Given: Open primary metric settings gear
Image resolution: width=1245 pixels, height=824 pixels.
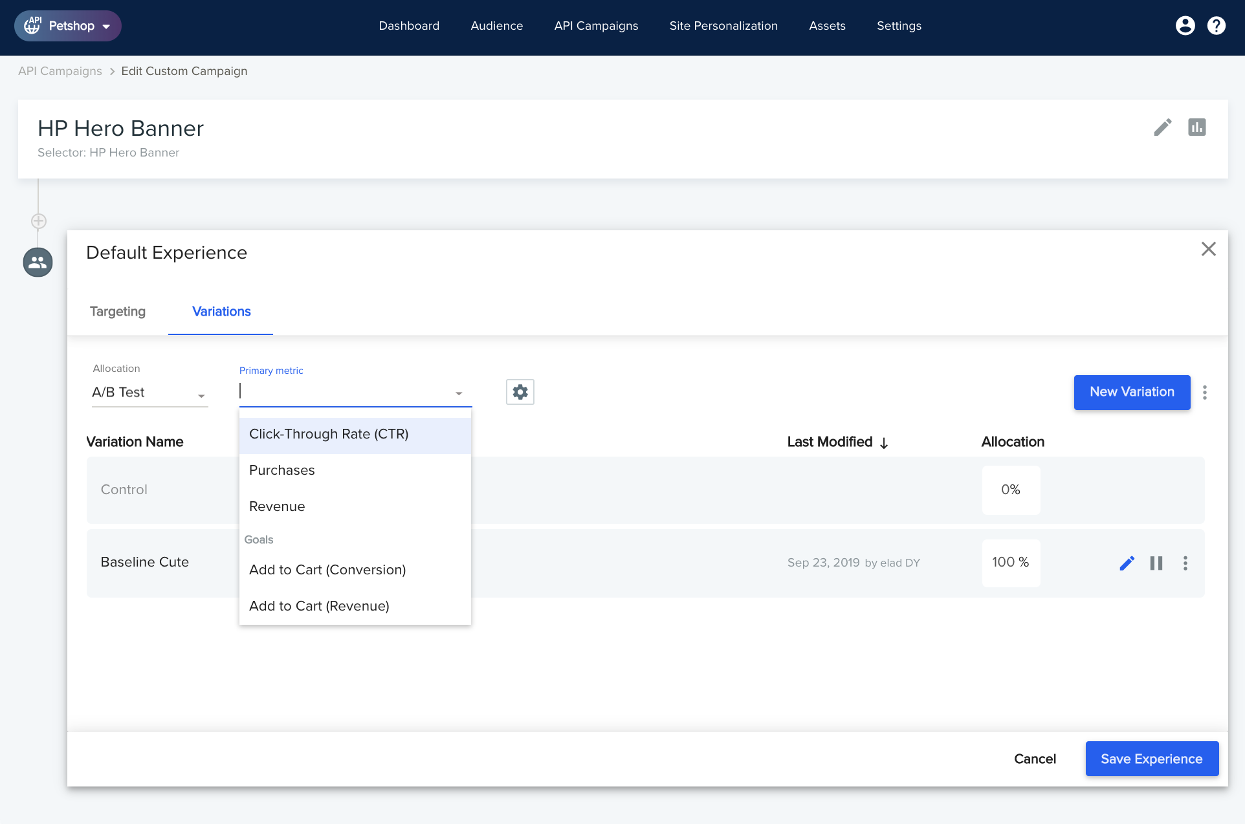Looking at the screenshot, I should [x=520, y=392].
